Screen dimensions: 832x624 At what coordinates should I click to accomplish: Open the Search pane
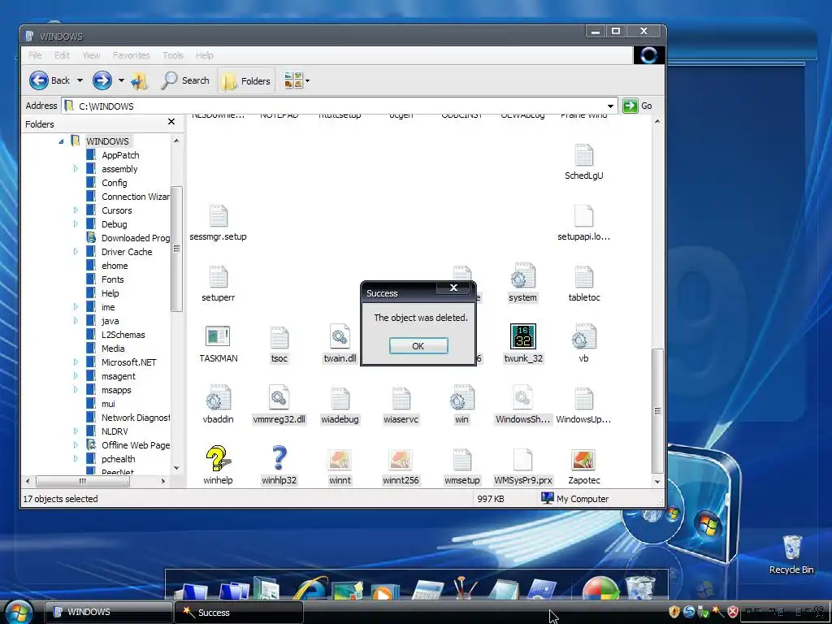tap(185, 80)
